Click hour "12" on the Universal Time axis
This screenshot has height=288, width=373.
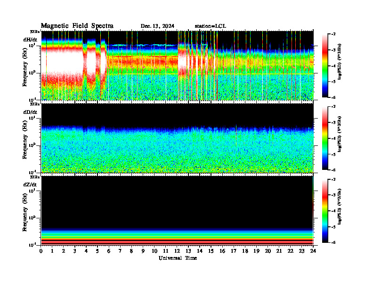[177, 251]
